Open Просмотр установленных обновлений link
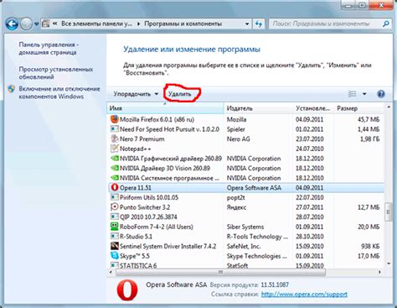This screenshot has width=397, height=308. click(x=56, y=73)
